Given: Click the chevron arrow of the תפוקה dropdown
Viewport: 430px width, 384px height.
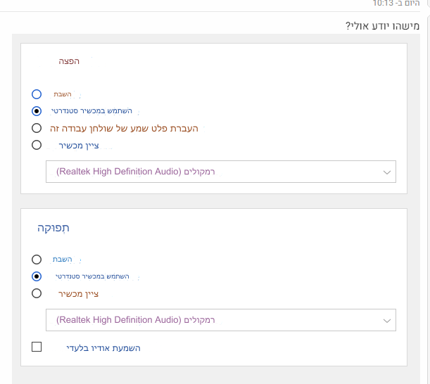Looking at the screenshot, I should tap(386, 320).
